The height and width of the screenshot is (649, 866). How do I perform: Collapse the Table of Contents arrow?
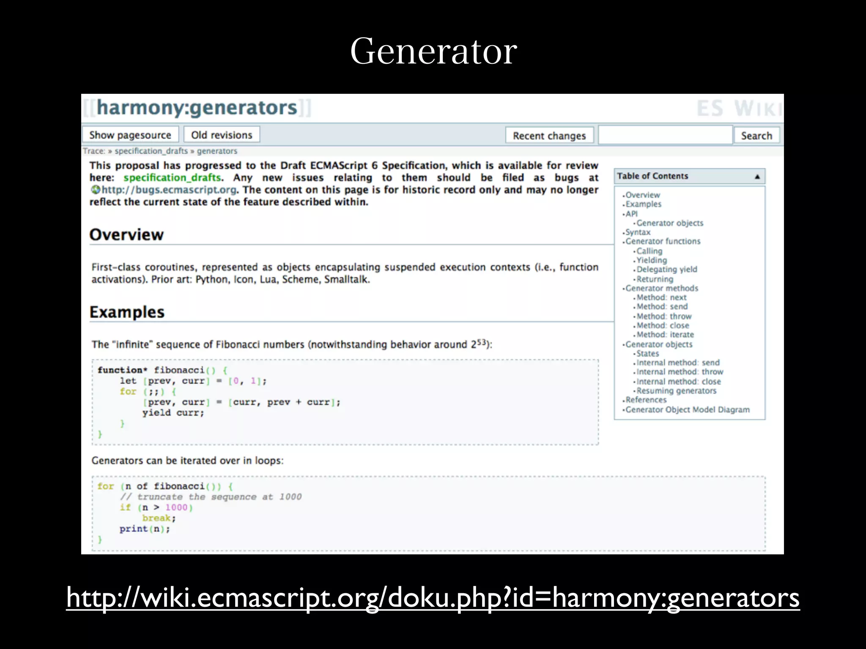coord(757,177)
